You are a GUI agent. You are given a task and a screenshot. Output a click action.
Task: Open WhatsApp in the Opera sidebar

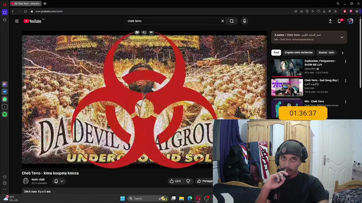(5, 99)
